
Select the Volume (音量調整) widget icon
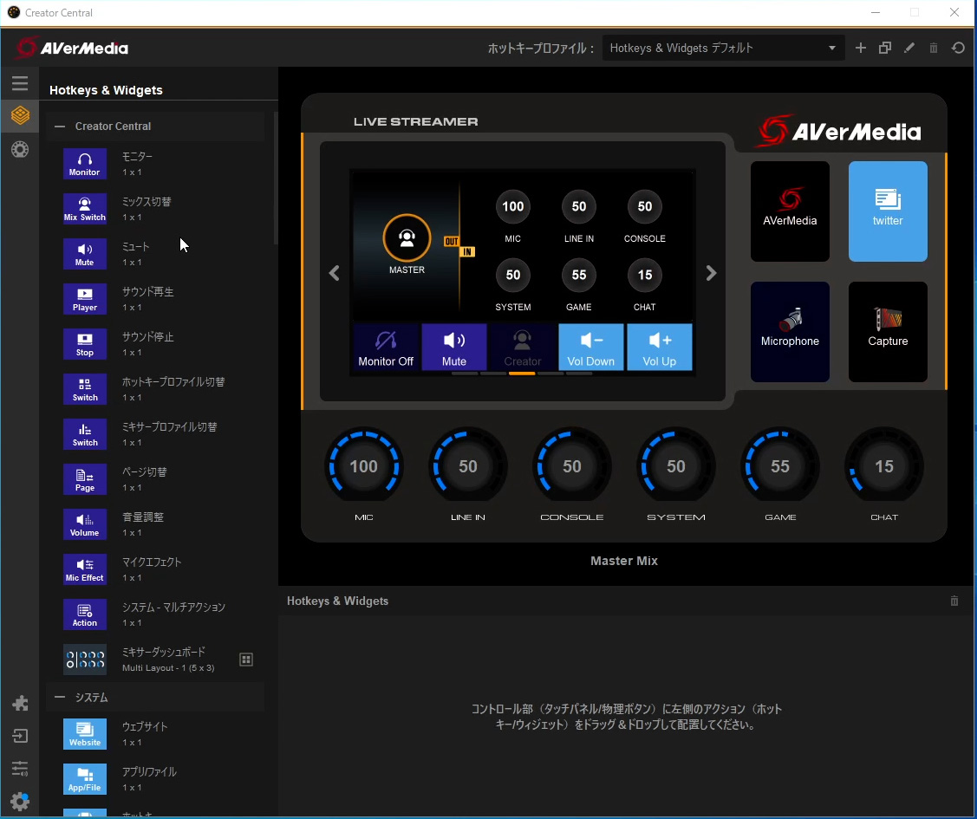point(85,524)
